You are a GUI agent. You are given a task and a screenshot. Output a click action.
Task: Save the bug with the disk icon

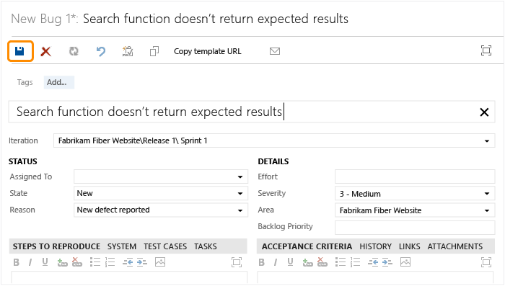(x=19, y=51)
